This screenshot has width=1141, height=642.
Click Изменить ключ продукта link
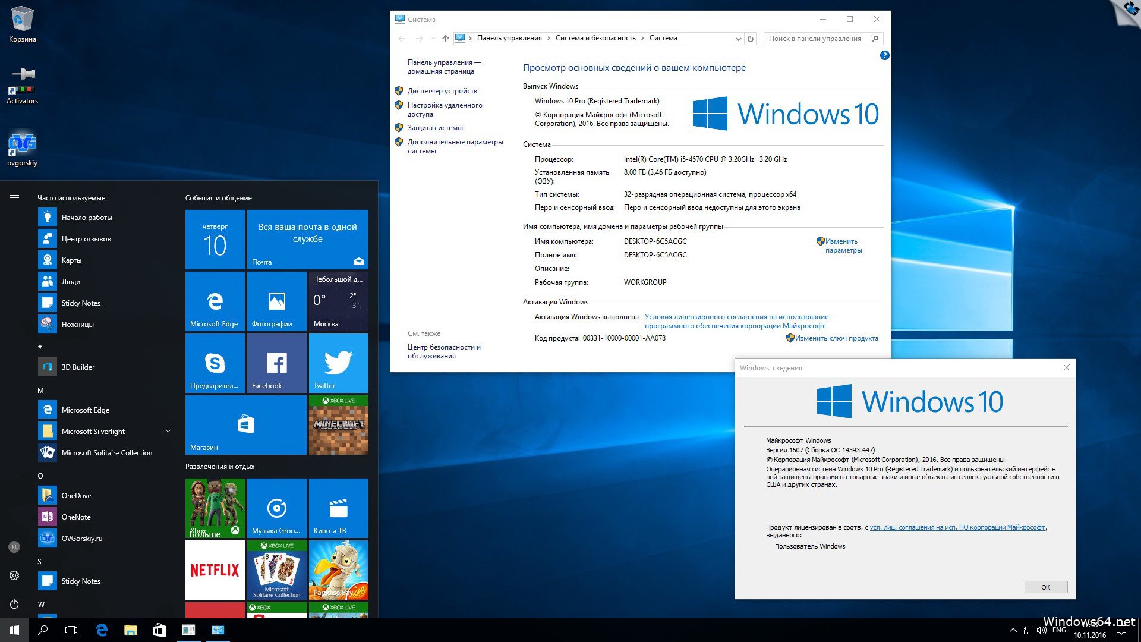pos(836,338)
